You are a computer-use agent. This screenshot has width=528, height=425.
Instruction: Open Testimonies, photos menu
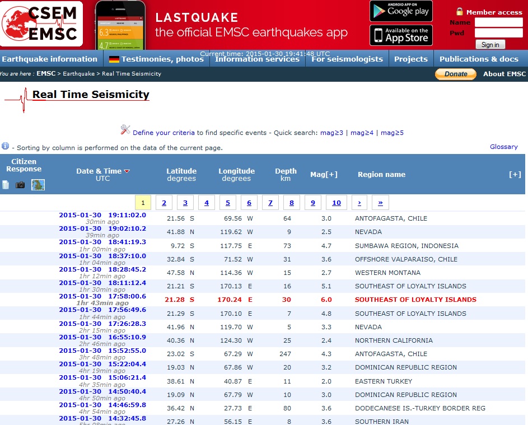pyautogui.click(x=162, y=59)
